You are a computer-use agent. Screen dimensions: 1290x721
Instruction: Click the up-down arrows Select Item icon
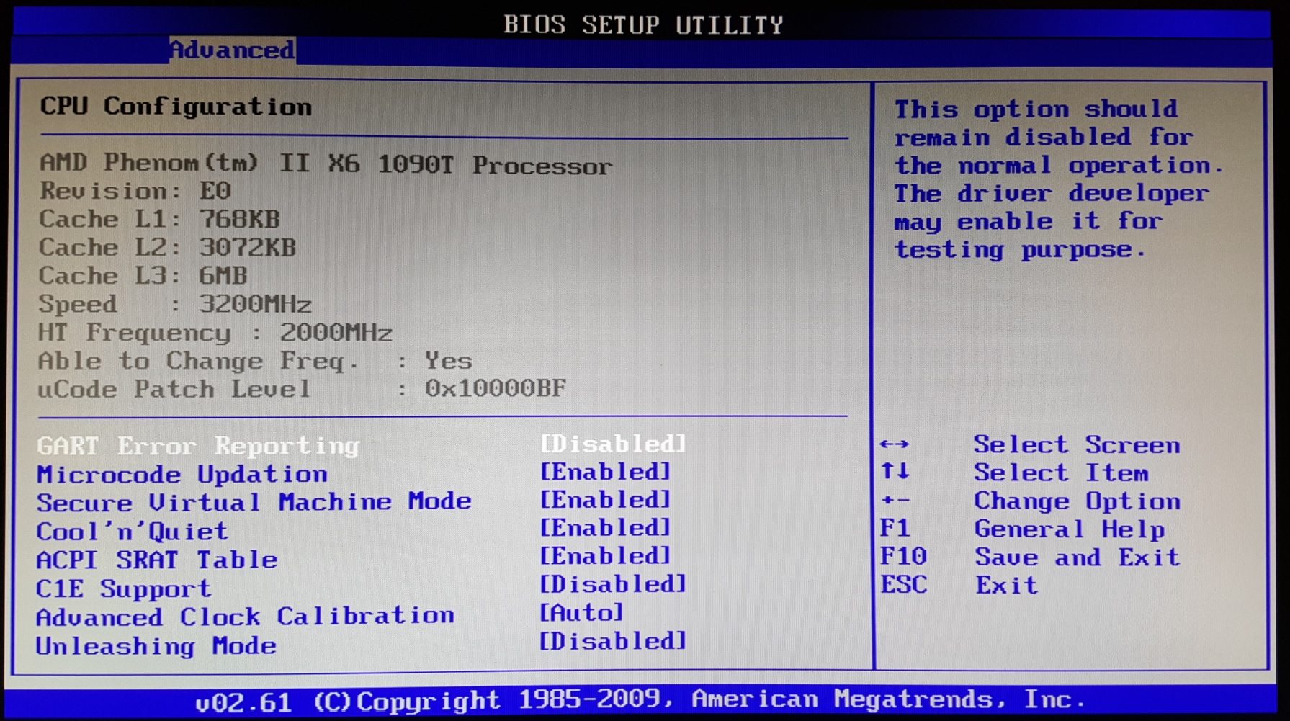click(895, 471)
